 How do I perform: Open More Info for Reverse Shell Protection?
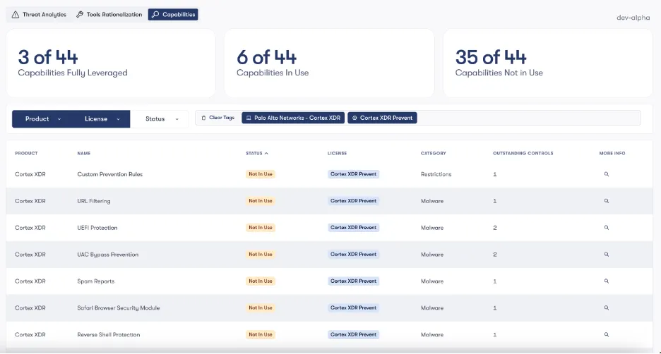click(606, 335)
